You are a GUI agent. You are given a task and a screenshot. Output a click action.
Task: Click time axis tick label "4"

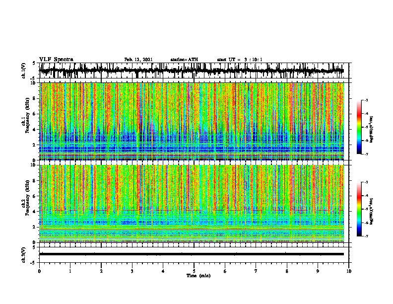pyautogui.click(x=163, y=271)
